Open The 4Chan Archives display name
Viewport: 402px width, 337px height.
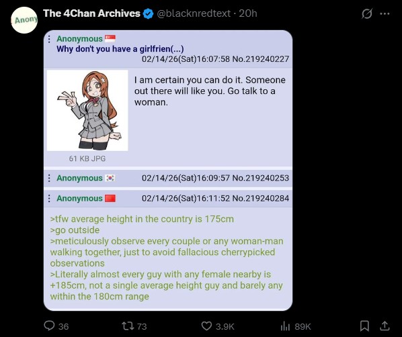91,13
